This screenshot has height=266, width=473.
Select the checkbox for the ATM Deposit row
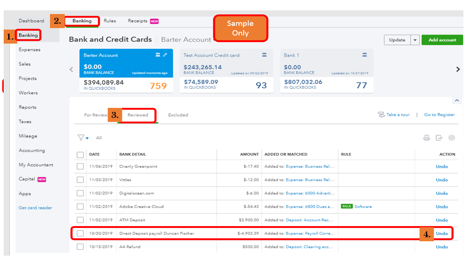pyautogui.click(x=80, y=220)
